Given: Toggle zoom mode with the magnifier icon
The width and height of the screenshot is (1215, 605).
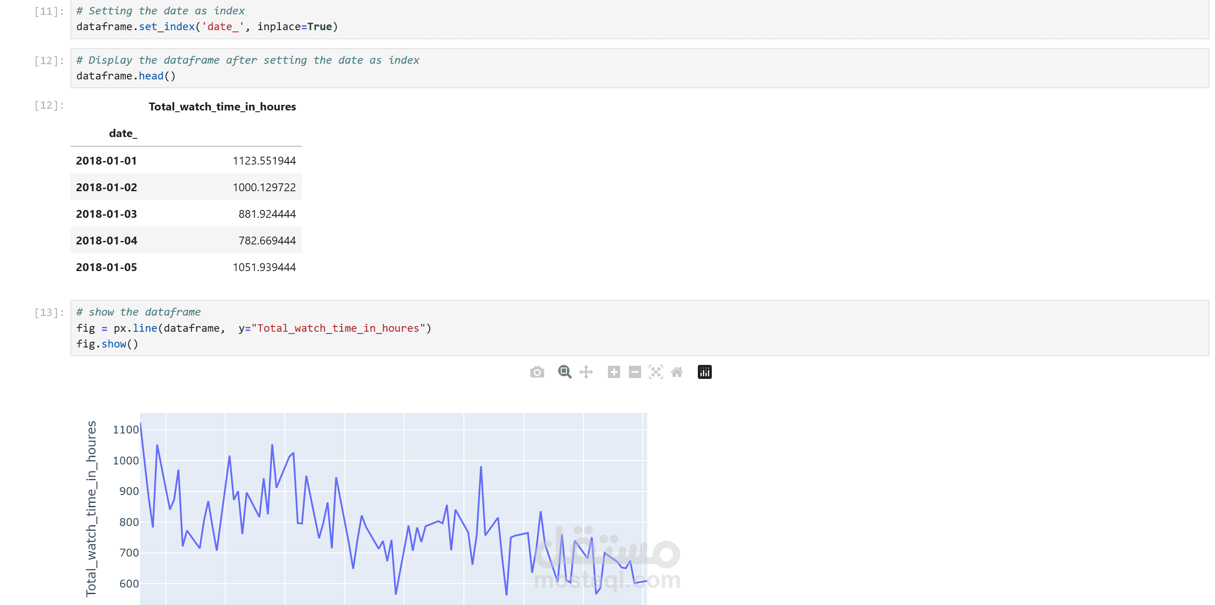Looking at the screenshot, I should pos(564,372).
